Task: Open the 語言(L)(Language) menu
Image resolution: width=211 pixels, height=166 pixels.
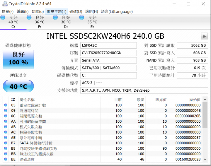Action: (117, 11)
